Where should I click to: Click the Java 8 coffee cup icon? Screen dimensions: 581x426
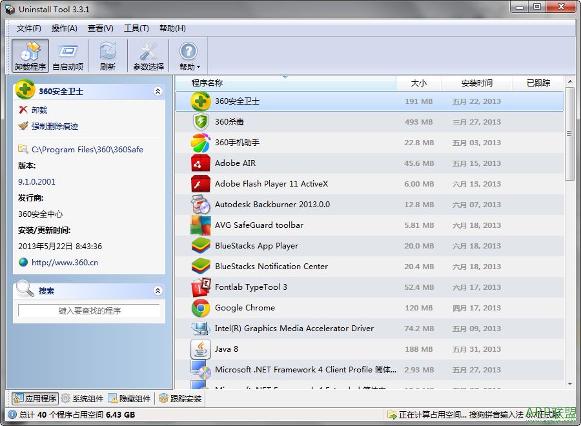[x=201, y=349]
